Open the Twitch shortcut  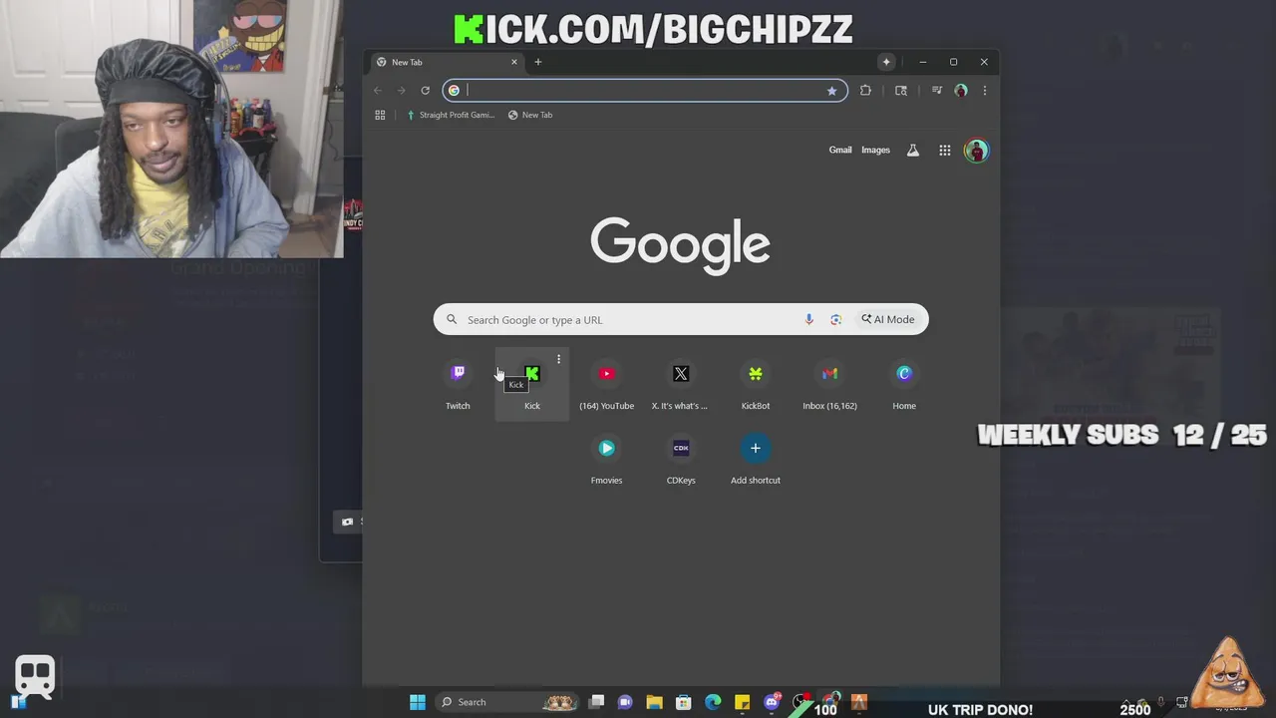click(458, 384)
